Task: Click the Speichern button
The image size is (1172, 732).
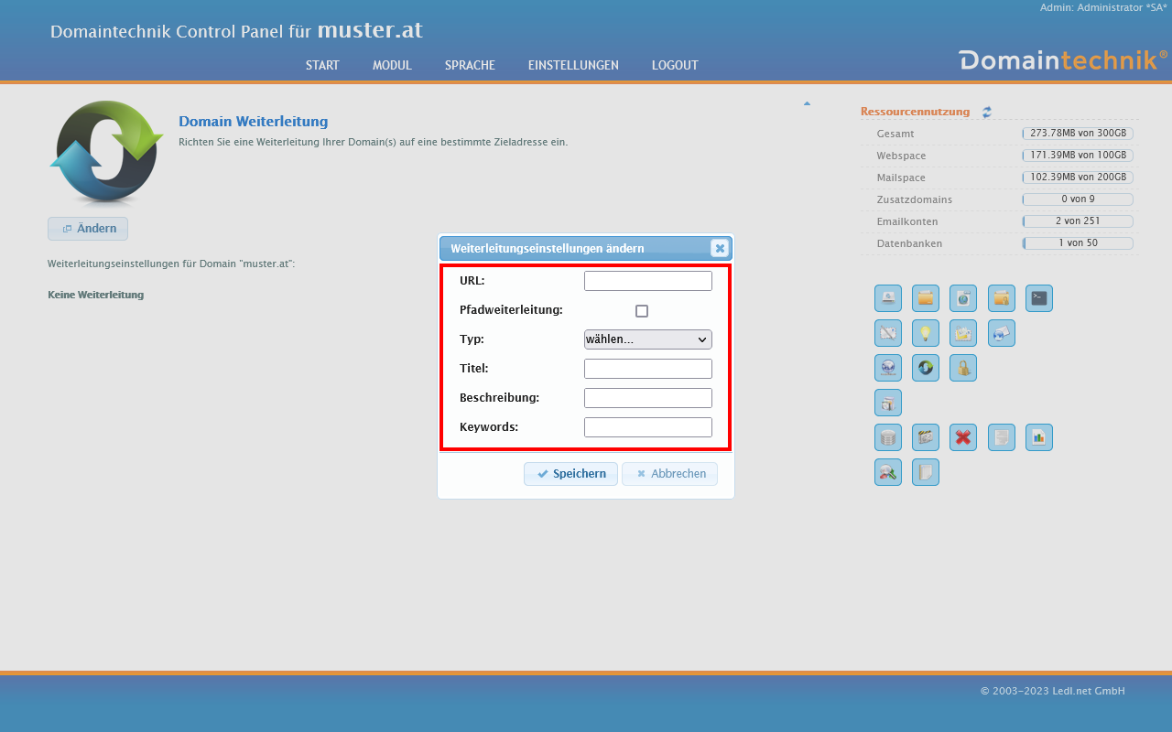Action: click(x=570, y=474)
